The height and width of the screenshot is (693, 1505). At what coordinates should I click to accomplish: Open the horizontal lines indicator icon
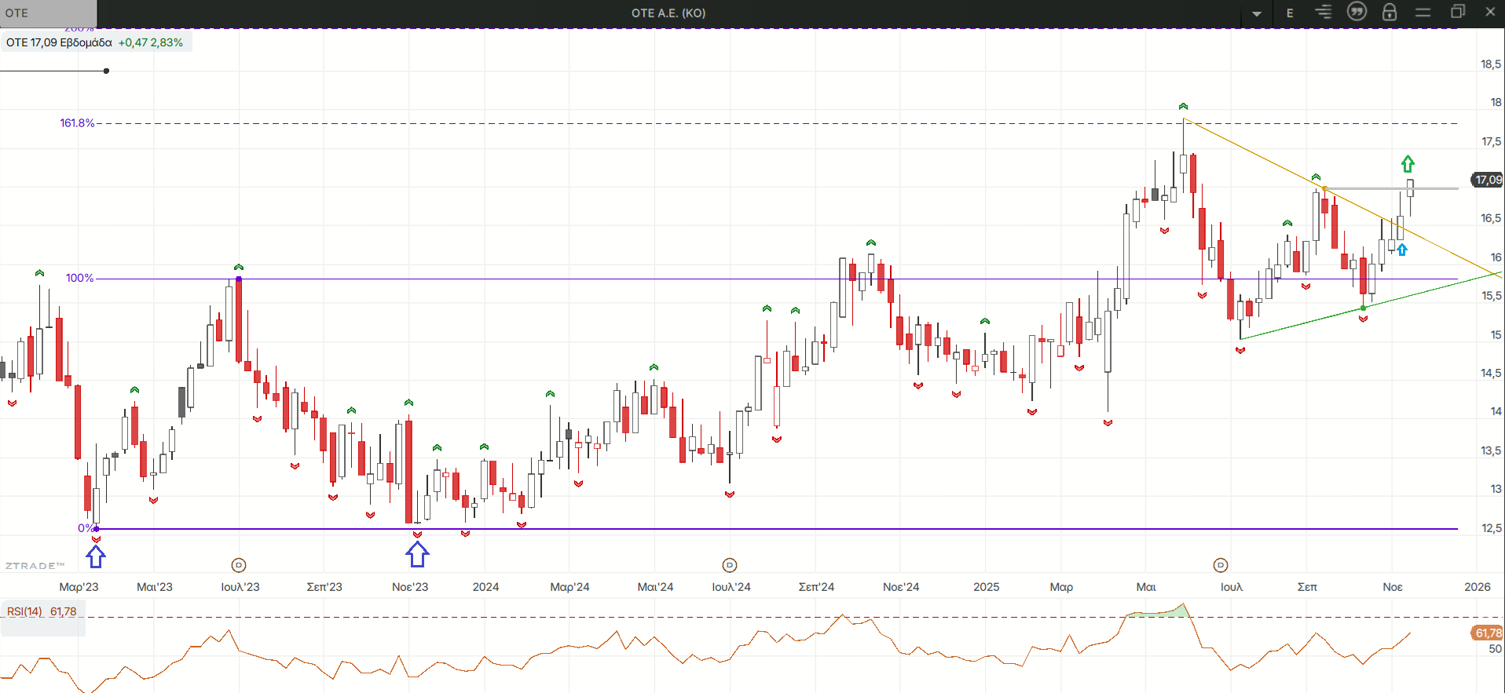pyautogui.click(x=1324, y=13)
